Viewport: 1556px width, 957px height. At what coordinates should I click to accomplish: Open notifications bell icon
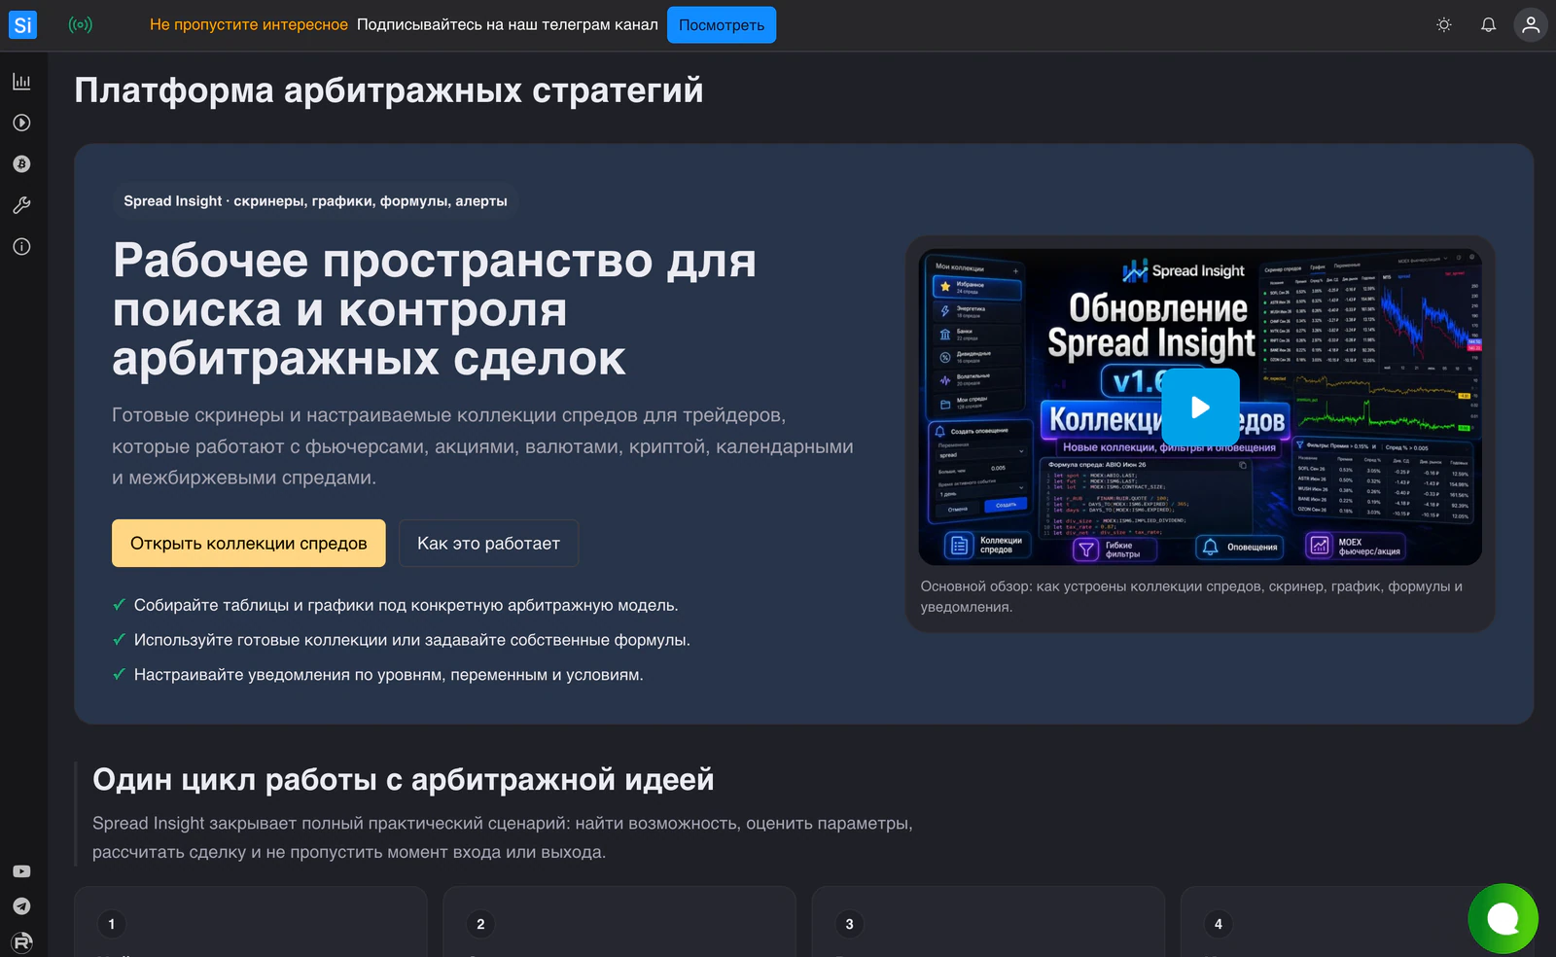click(x=1488, y=24)
